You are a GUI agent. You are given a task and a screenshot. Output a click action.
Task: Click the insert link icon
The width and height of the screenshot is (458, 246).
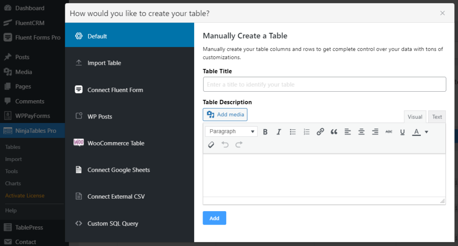pyautogui.click(x=320, y=131)
